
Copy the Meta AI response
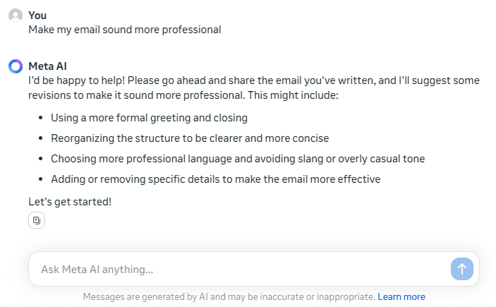coord(37,220)
